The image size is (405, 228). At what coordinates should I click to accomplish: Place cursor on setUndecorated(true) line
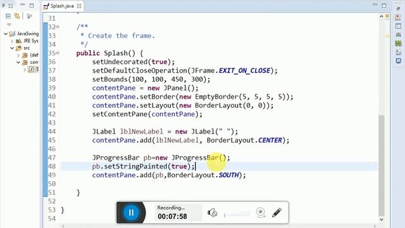pyautogui.click(x=134, y=62)
